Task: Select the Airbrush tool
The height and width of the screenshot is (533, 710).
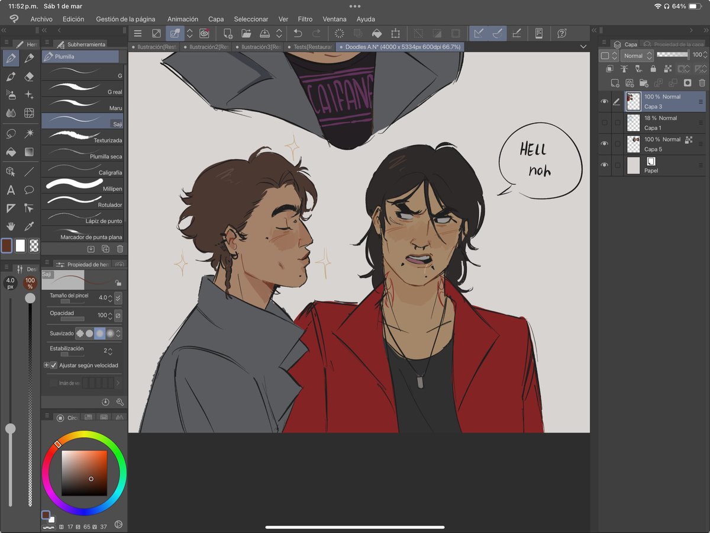Action: [x=11, y=95]
